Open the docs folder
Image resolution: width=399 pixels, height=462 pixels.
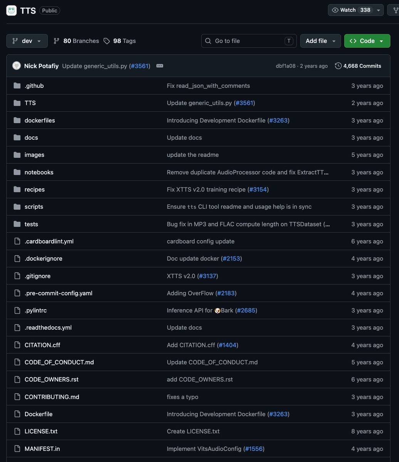31,137
